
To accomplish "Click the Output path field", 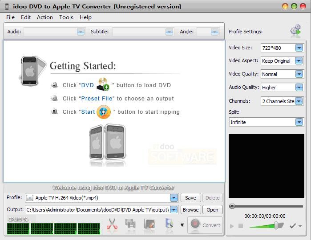I will [98, 210].
